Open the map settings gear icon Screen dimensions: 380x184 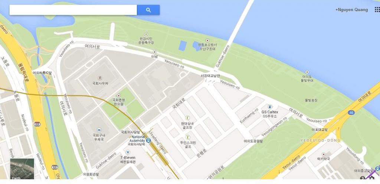point(371,178)
